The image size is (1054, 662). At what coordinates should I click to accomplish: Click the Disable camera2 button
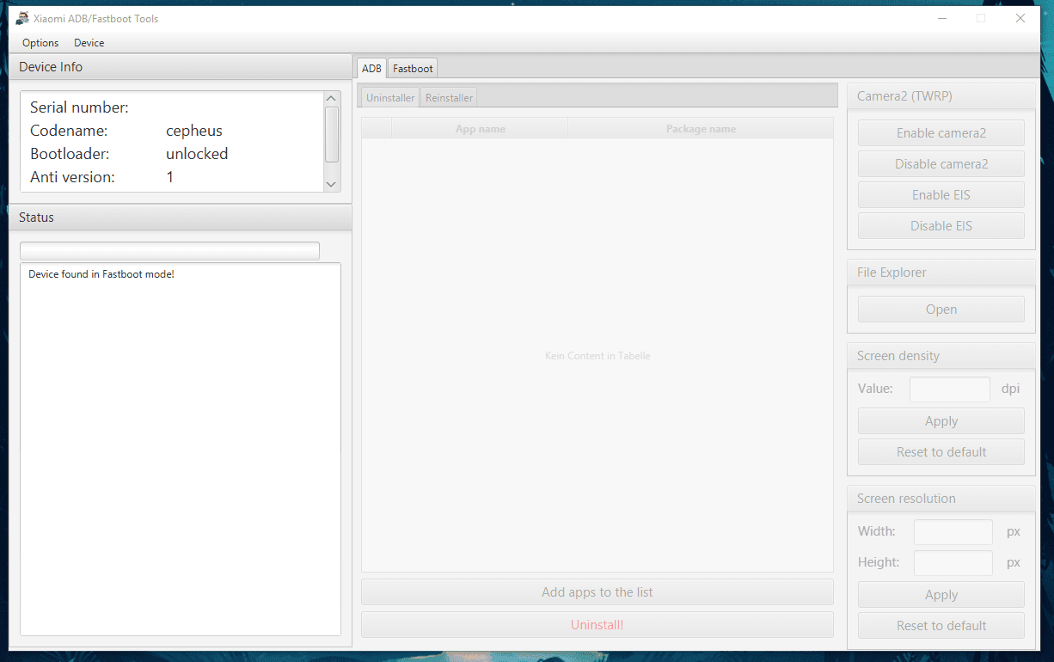click(941, 164)
